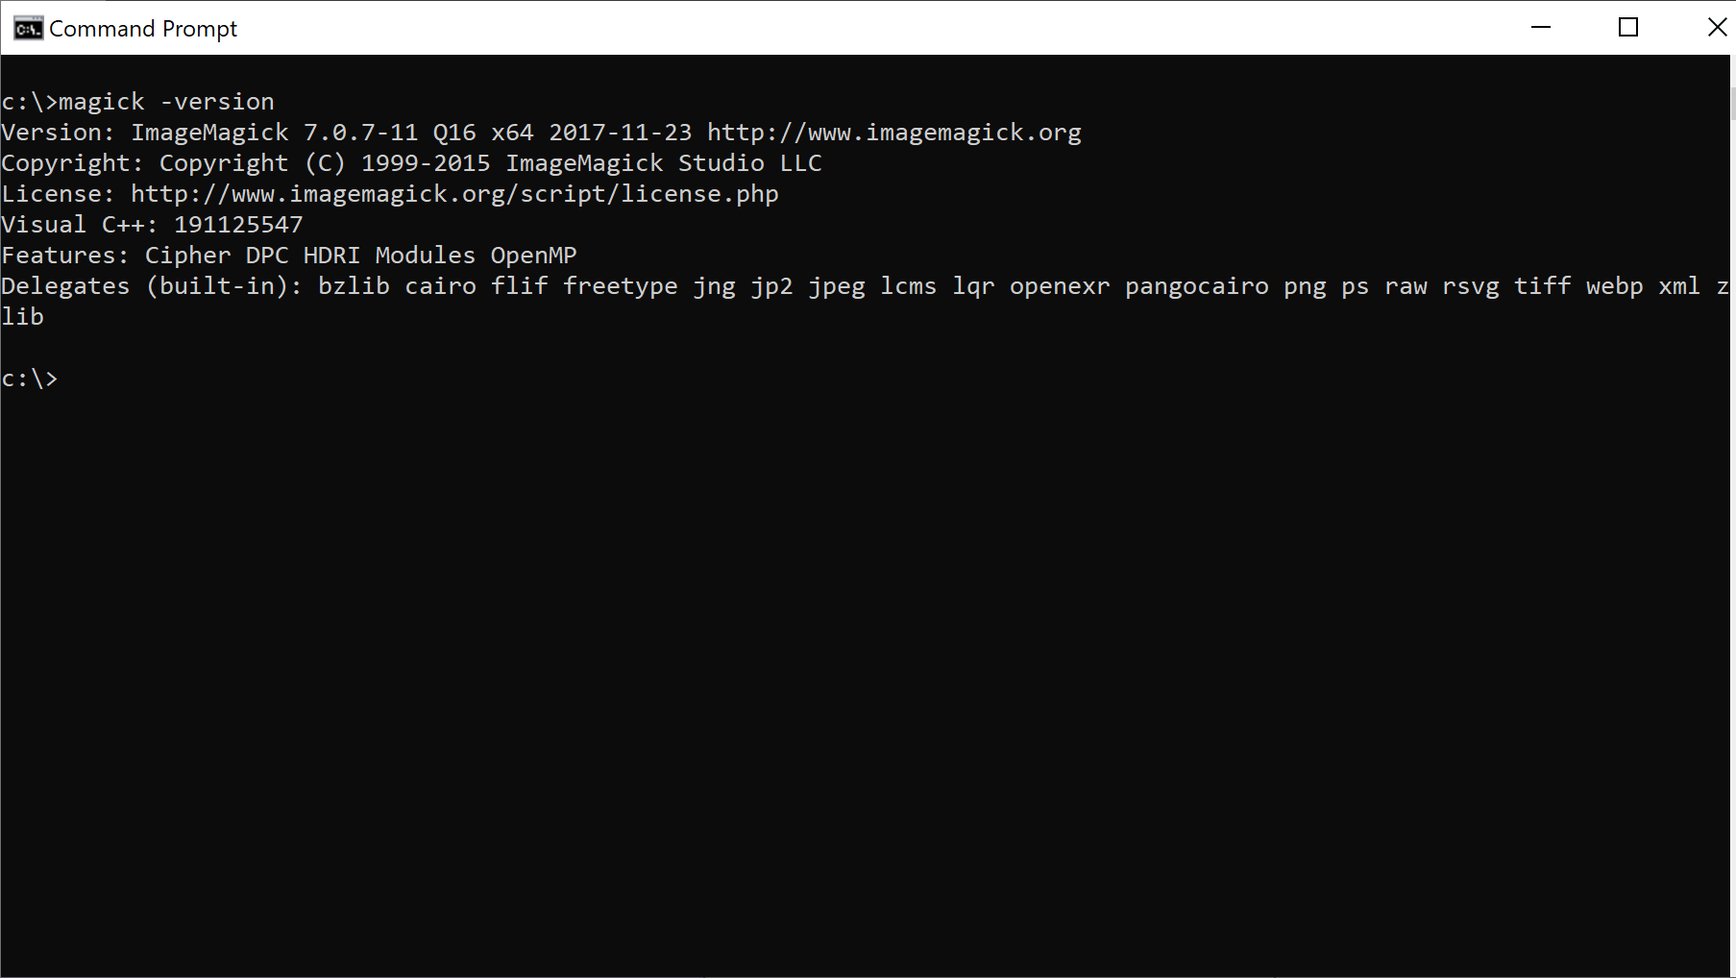Click the 'webp' delegate name
This screenshot has width=1736, height=978.
(1615, 286)
